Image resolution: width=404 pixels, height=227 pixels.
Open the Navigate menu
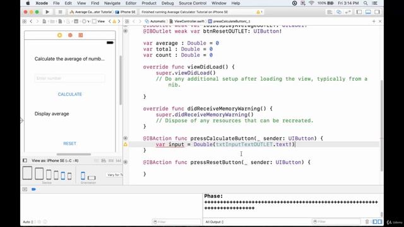click(112, 3)
